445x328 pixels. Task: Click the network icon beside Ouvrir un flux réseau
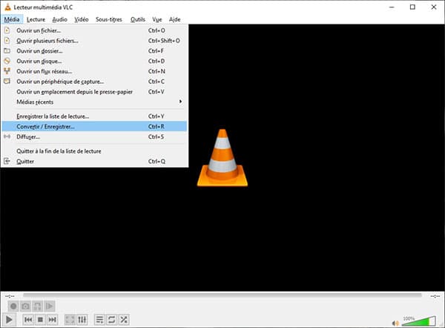[7, 71]
